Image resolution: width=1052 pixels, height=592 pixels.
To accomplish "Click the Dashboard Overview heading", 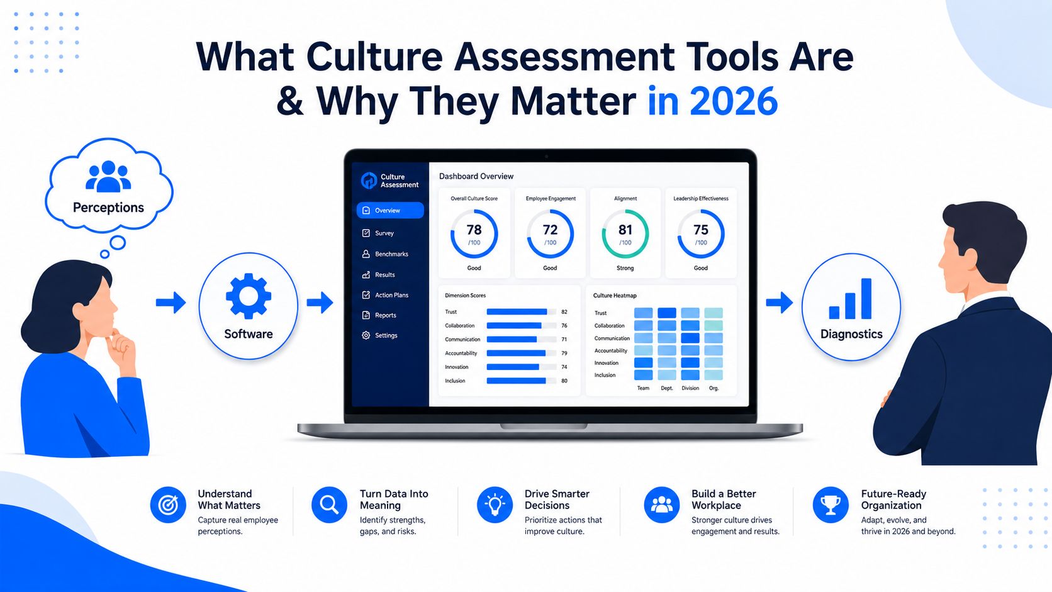I will tap(476, 176).
